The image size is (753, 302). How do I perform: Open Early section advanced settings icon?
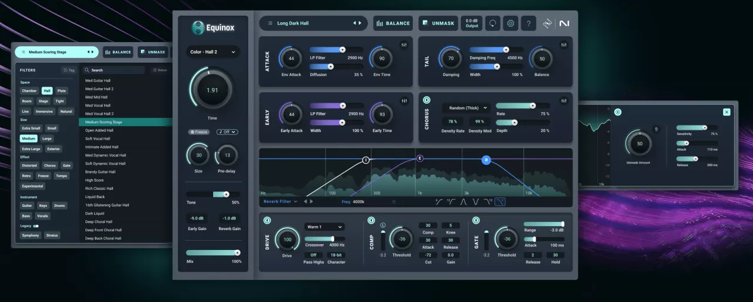click(404, 101)
